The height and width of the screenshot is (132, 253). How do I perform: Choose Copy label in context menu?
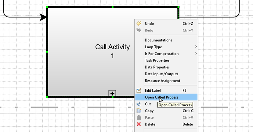point(149,111)
